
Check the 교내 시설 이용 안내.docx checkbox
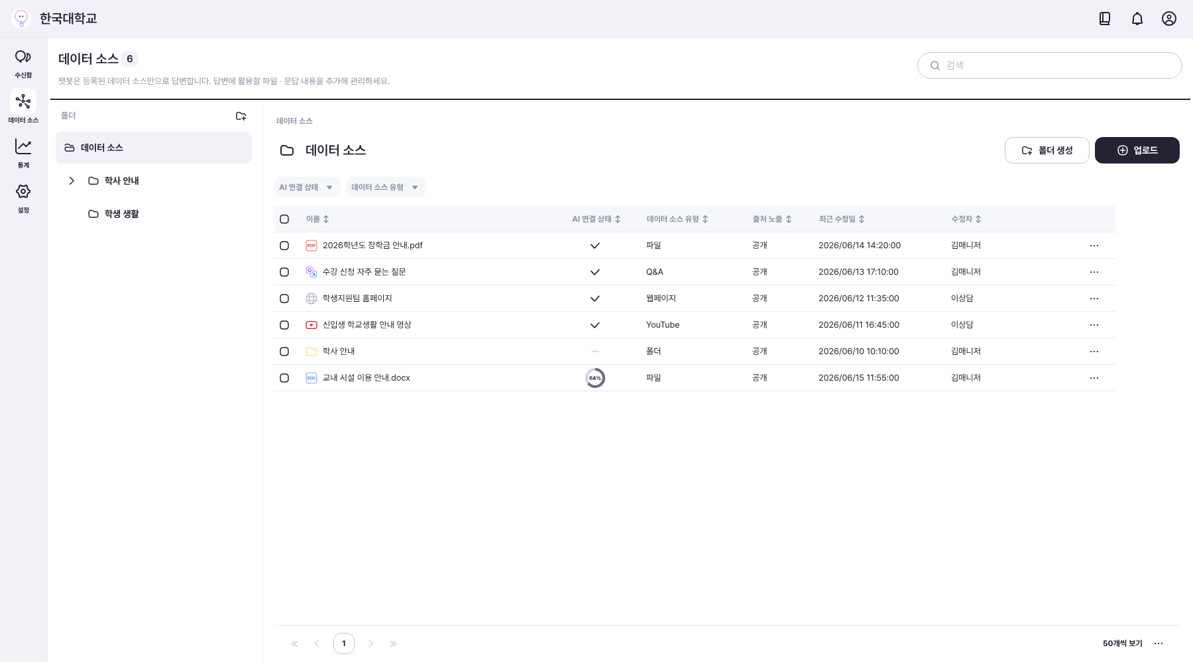tap(284, 378)
